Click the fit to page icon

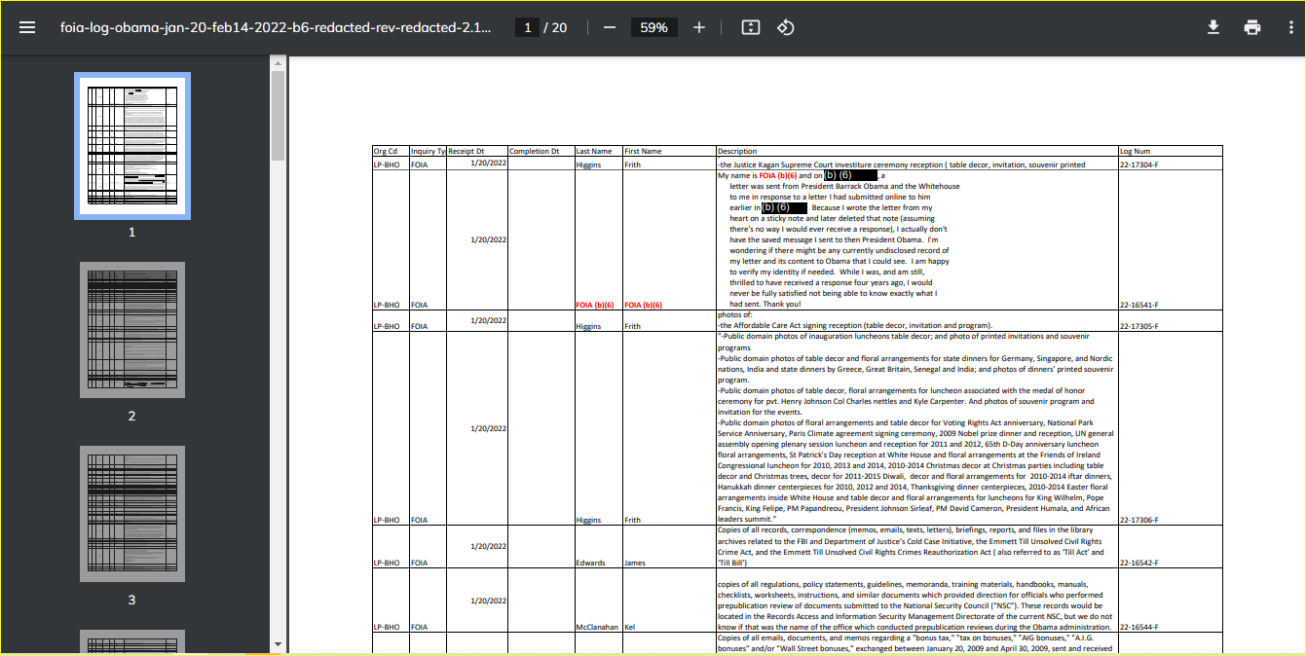click(x=750, y=27)
